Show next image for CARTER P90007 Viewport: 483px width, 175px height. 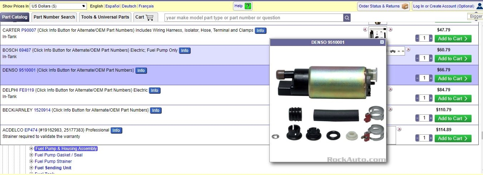(x=390, y=30)
